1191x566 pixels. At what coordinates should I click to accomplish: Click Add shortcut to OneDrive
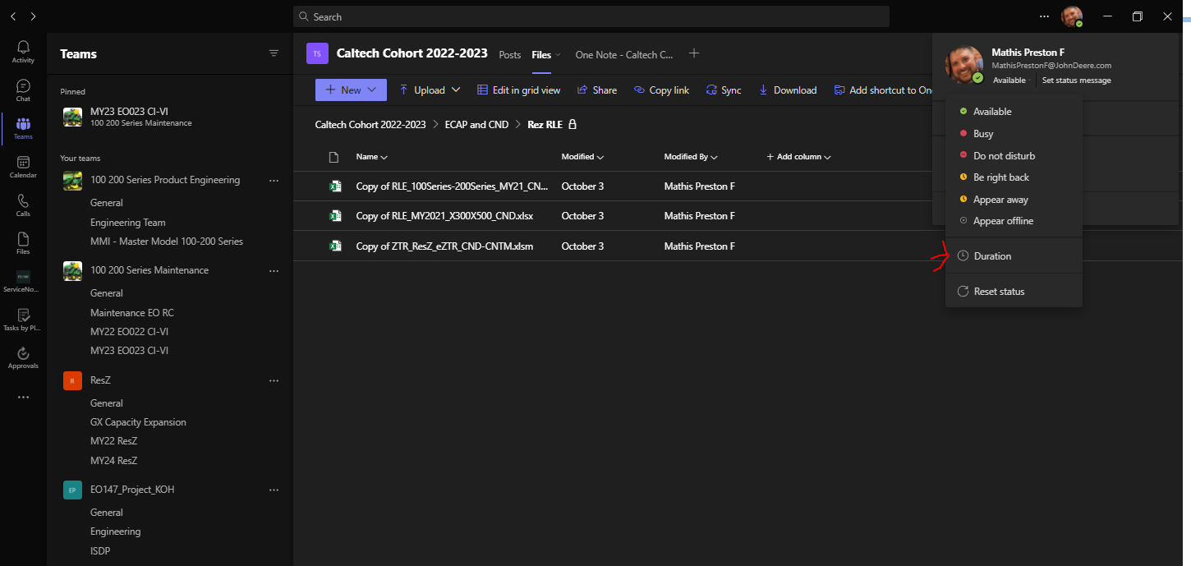pyautogui.click(x=883, y=90)
